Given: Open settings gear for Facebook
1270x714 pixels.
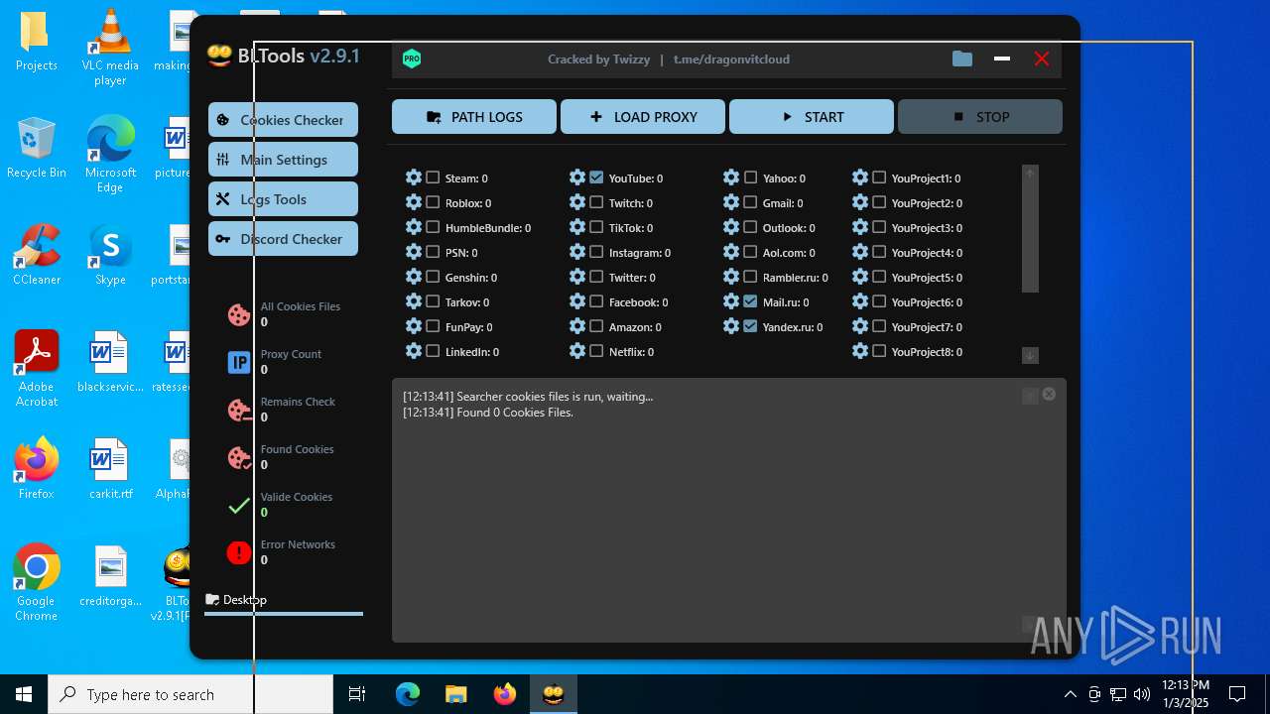Looking at the screenshot, I should 577,301.
